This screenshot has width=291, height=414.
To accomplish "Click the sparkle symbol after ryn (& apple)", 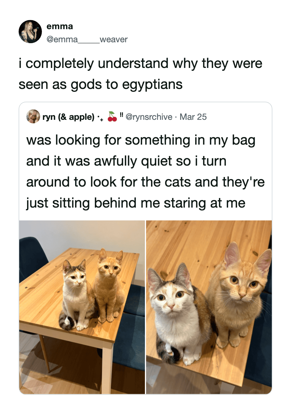I will [100, 118].
